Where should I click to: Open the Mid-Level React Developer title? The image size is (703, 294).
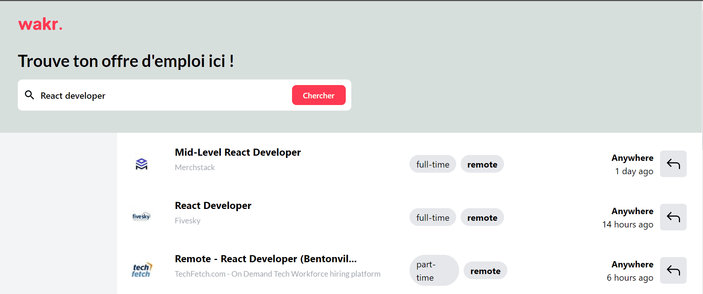238,152
